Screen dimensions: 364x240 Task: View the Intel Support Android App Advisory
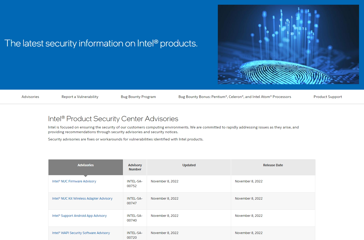coord(79,216)
